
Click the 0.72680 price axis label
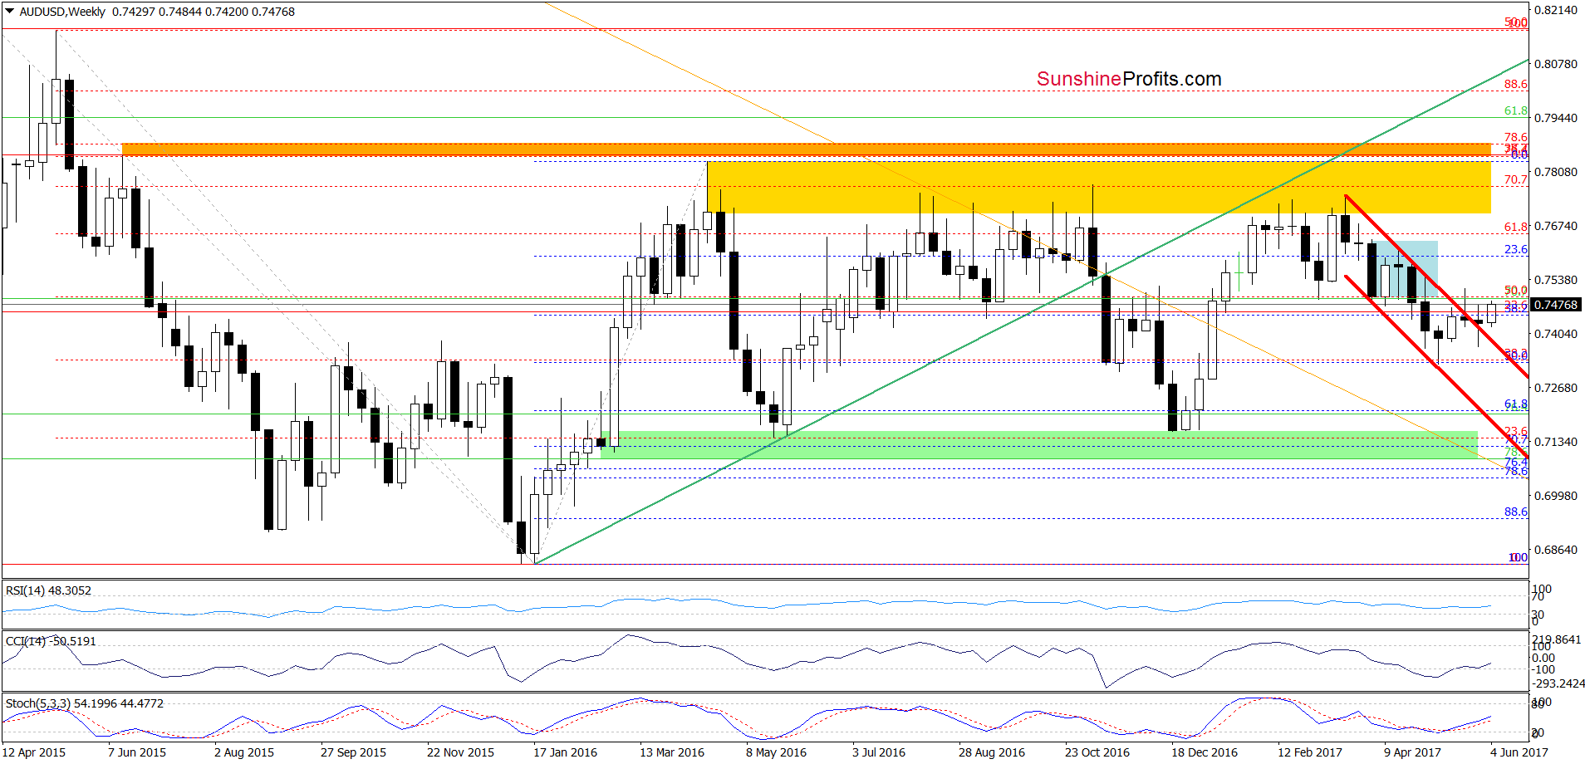(1555, 388)
